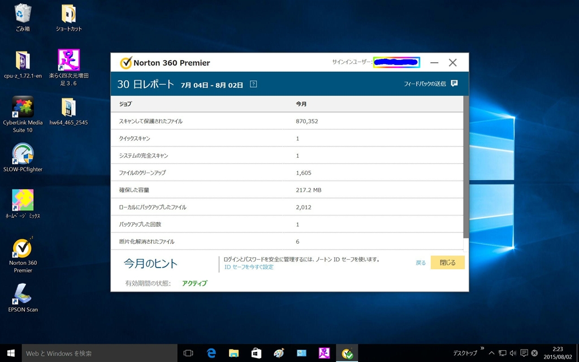Open the Store app on taskbar
This screenshot has height=362, width=579.
click(x=256, y=353)
